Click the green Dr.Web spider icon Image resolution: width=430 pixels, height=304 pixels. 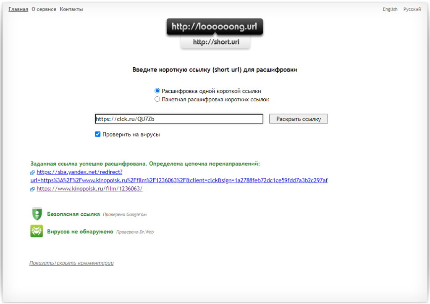point(37,231)
